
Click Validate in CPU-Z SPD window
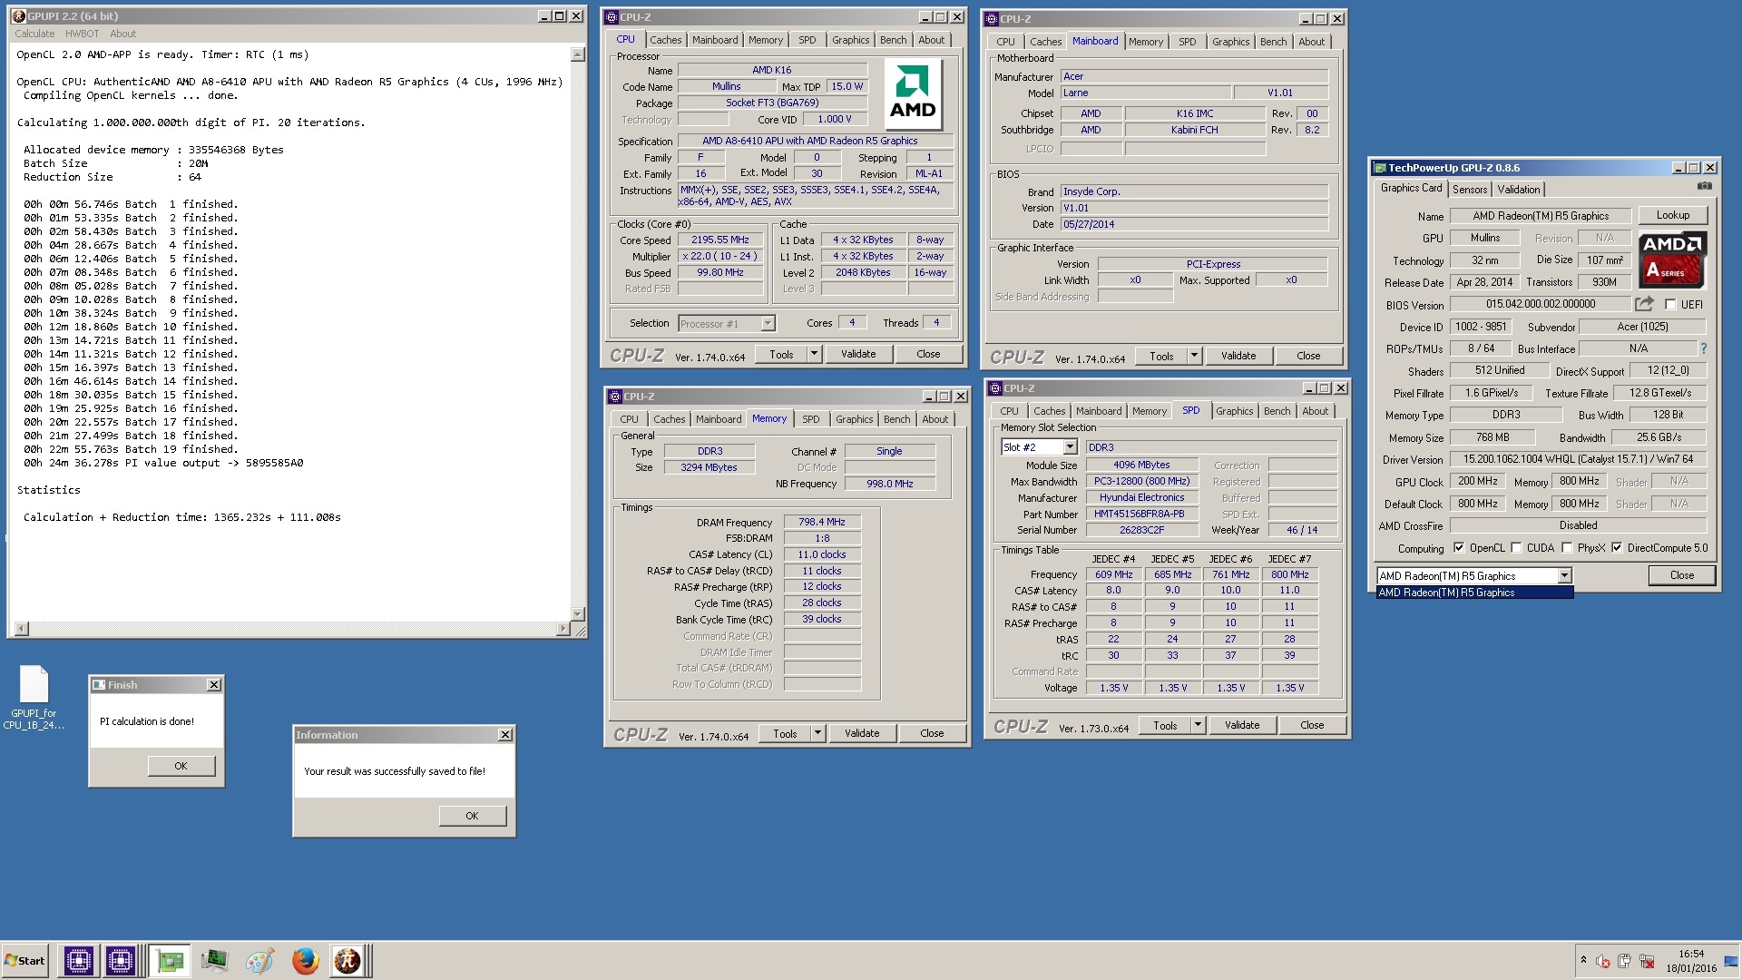pos(1242,725)
